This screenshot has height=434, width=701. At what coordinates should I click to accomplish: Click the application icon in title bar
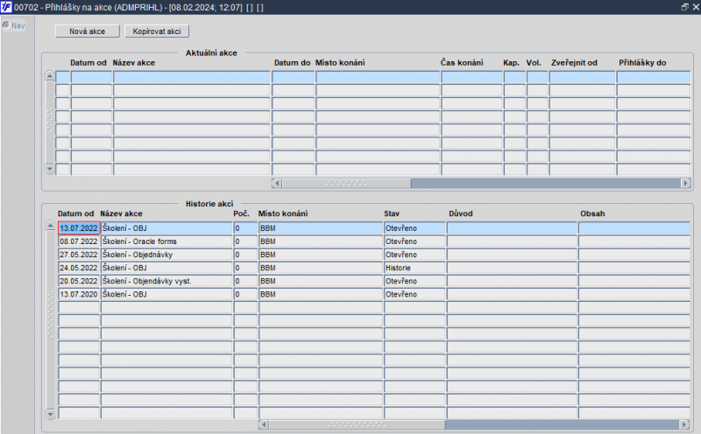pos(6,7)
